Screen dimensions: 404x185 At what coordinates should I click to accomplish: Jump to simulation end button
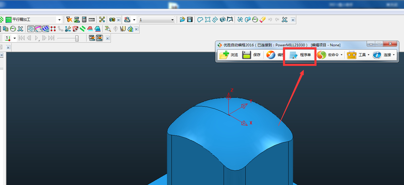pos(52,38)
